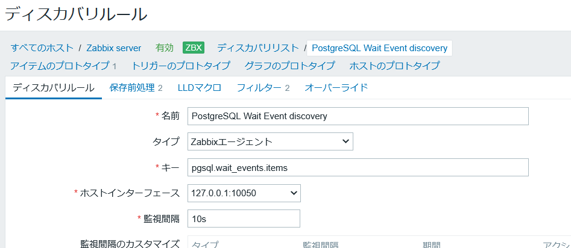The image size is (571, 248).
Task: Go to Zabbix server host link
Action: pyautogui.click(x=114, y=48)
